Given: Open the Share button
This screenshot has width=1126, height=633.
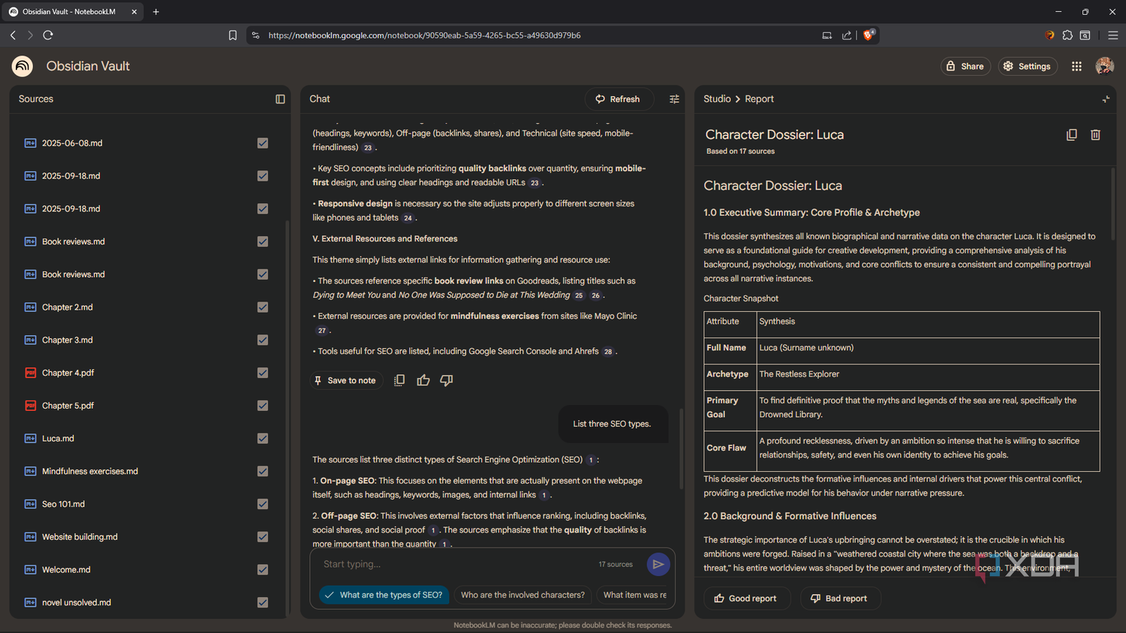Looking at the screenshot, I should tap(965, 66).
